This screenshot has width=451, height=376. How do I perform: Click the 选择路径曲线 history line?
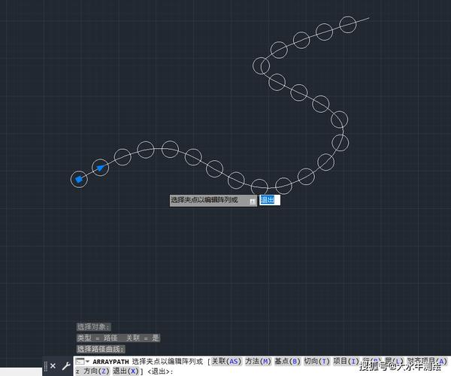tap(100, 349)
